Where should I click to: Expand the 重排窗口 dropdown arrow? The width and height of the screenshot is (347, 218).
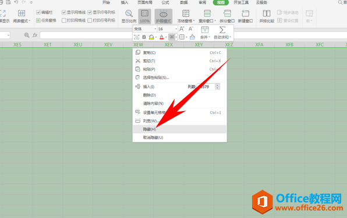click(x=215, y=21)
